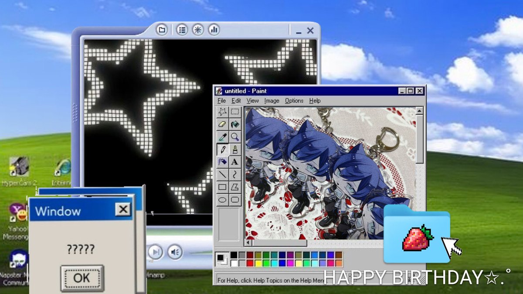Click the asterisk visualization icon in media player
Screen dimensions: 523x294
click(x=198, y=30)
